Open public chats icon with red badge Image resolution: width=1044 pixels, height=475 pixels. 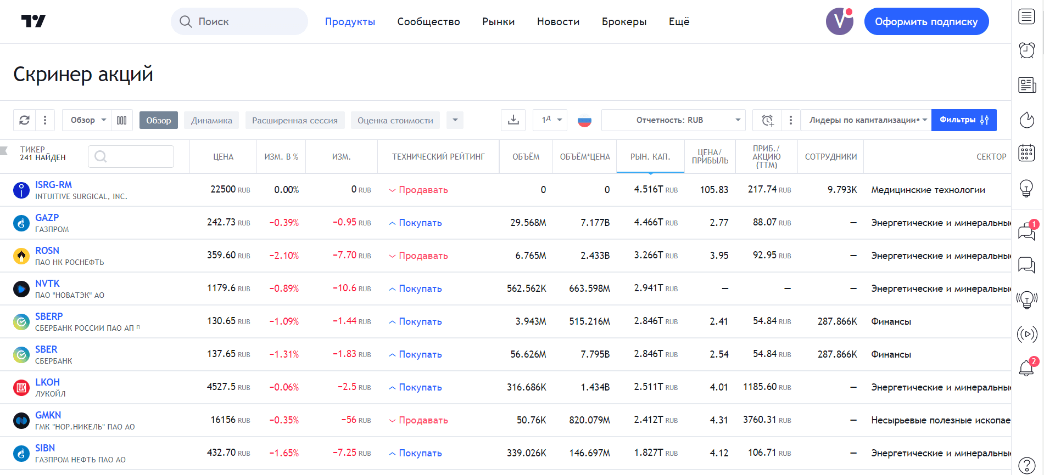pos(1026,231)
